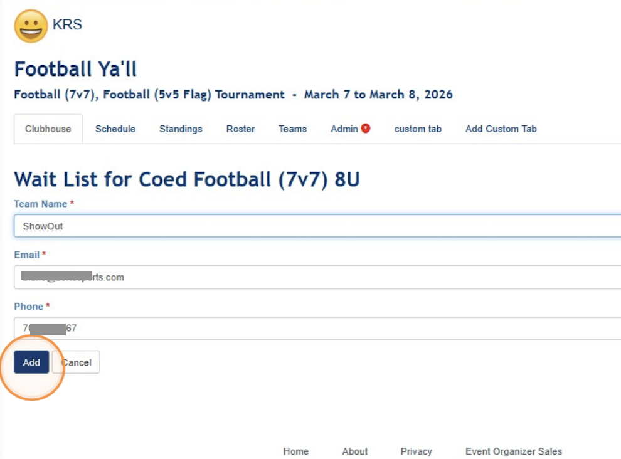This screenshot has height=459, width=621.
Task: Open the Admin tab
Action: (343, 129)
